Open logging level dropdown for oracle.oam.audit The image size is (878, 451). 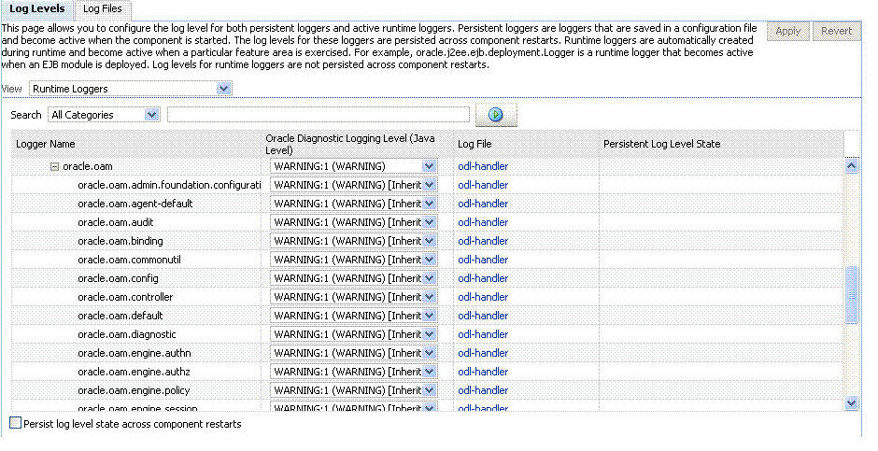(353, 222)
